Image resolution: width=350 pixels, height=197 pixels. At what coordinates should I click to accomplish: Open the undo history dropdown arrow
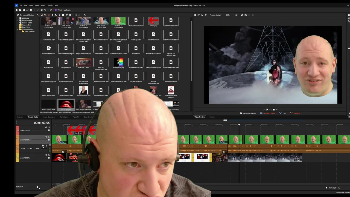tap(48, 10)
